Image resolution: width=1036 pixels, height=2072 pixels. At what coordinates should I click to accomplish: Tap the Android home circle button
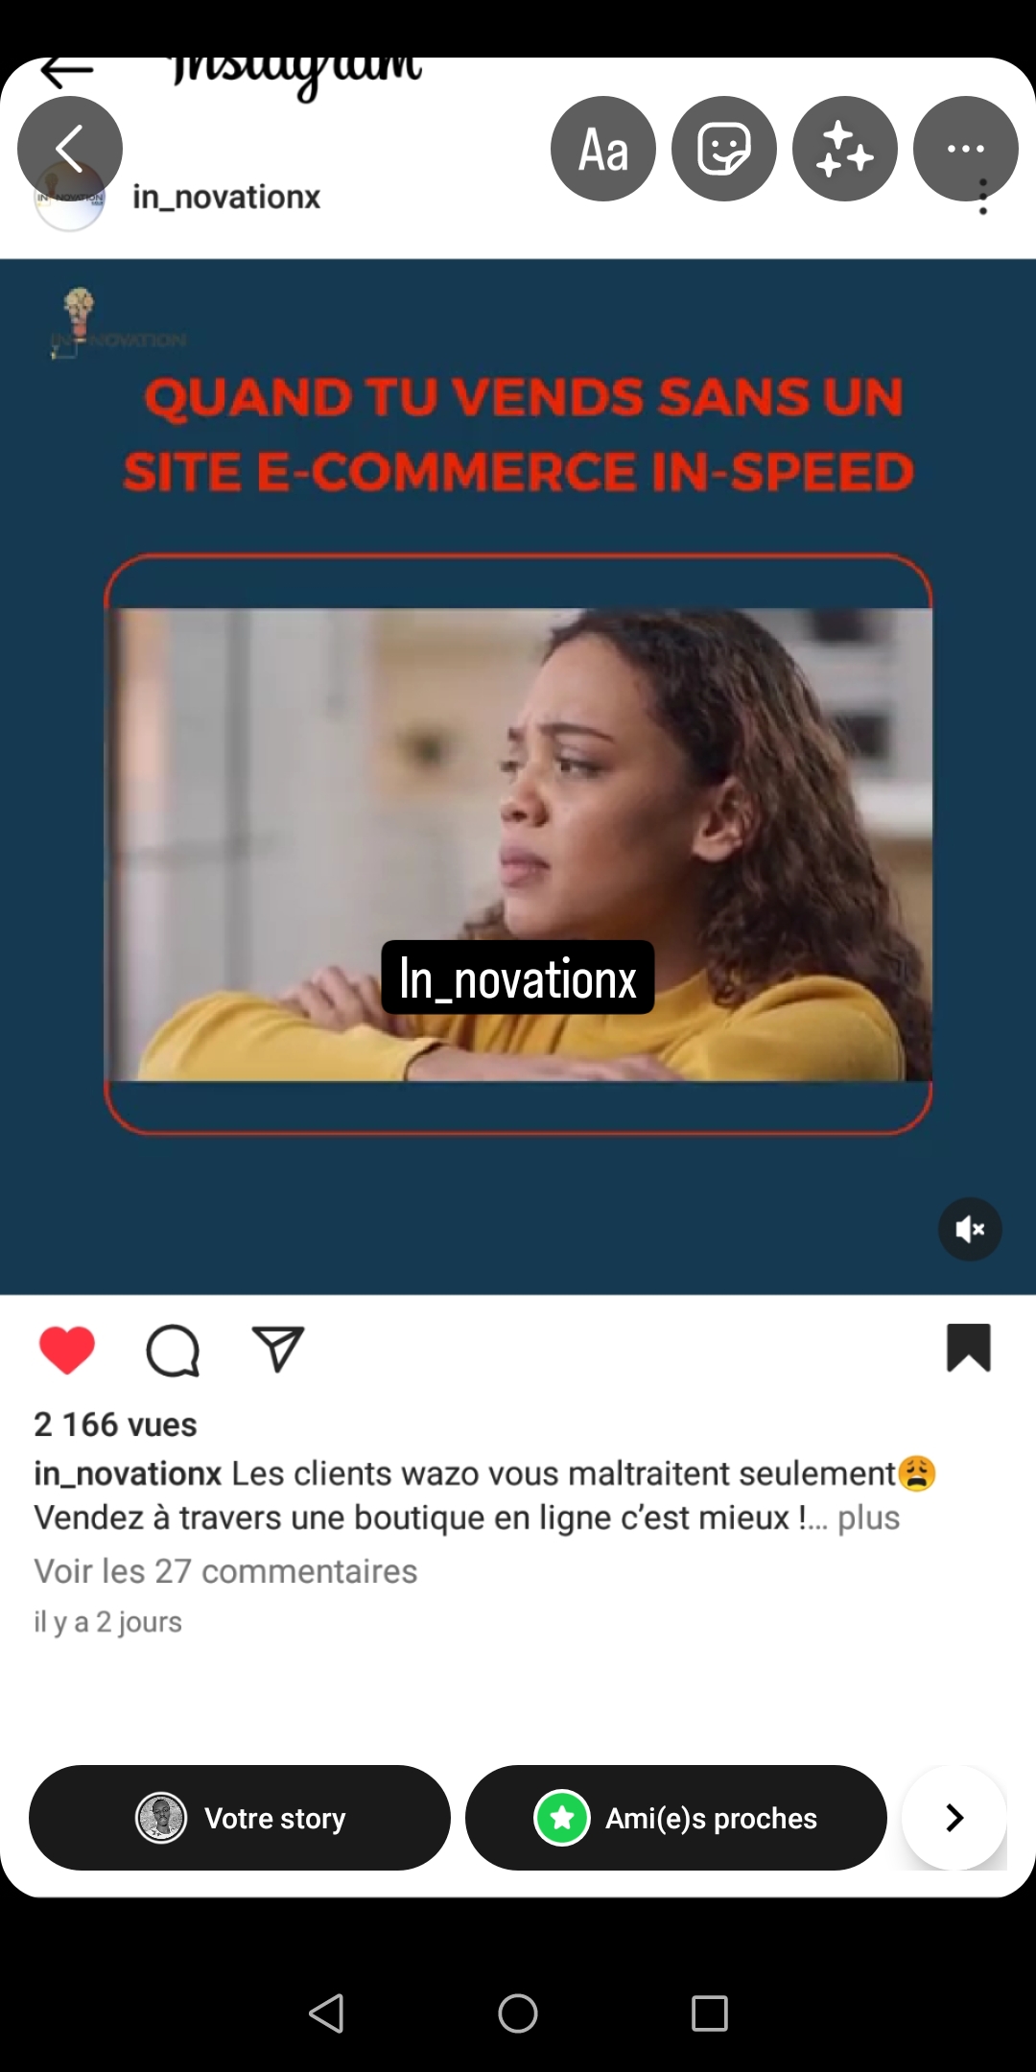coord(518,2013)
